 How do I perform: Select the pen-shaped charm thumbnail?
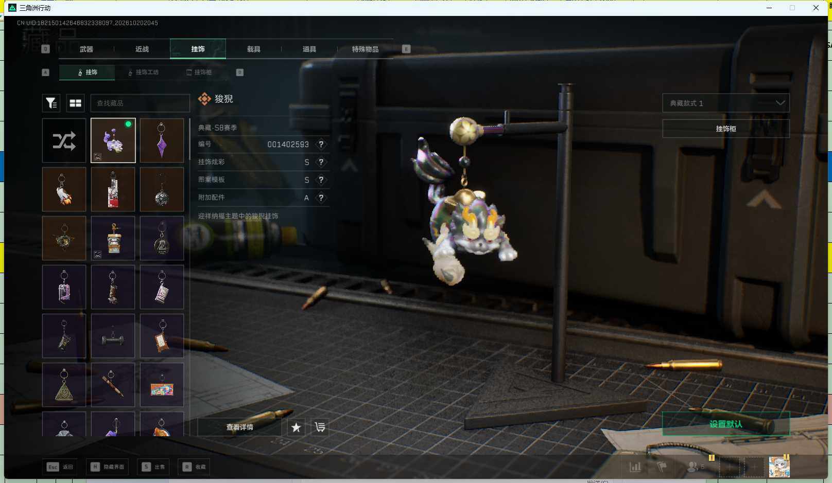113,385
